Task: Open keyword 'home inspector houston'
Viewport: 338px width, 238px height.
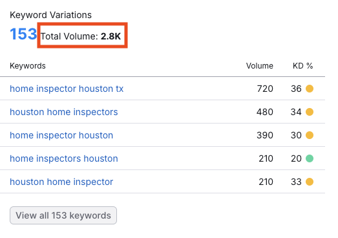Action: coord(61,135)
